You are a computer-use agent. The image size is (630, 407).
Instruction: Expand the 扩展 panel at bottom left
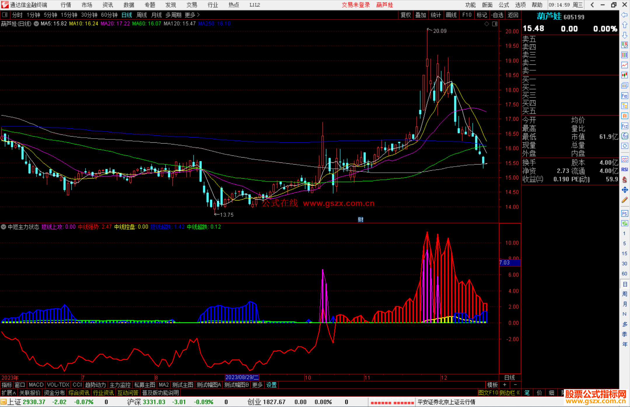point(9,393)
